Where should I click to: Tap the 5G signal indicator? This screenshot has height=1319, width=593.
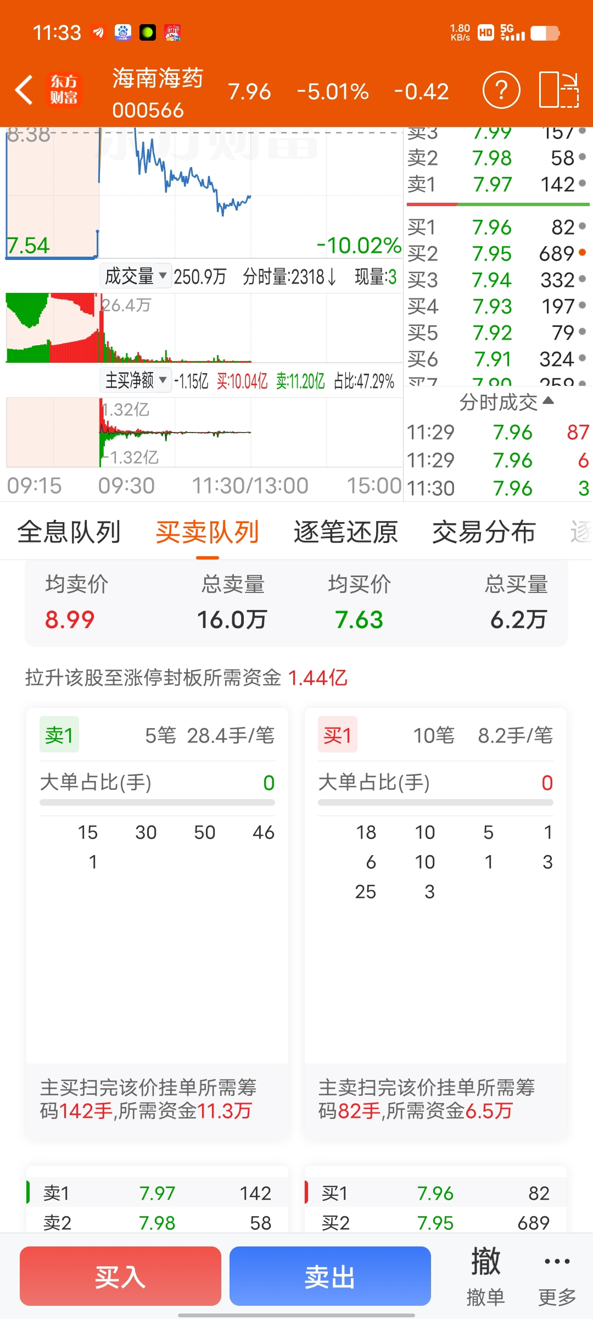click(x=512, y=32)
